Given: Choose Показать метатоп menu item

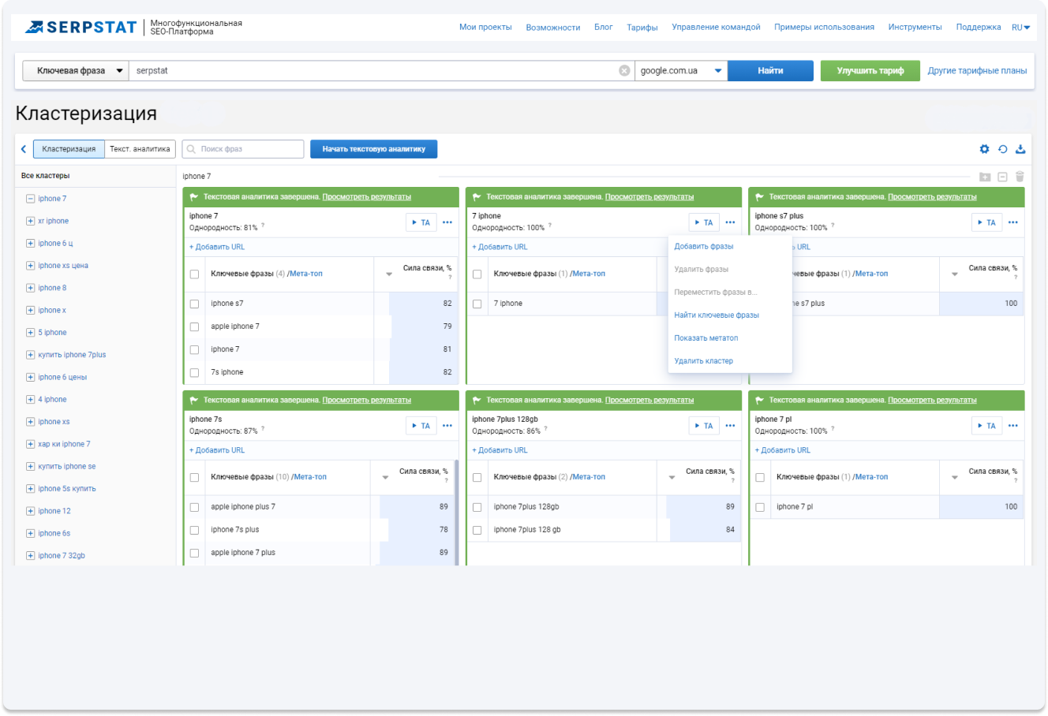Looking at the screenshot, I should 706,338.
